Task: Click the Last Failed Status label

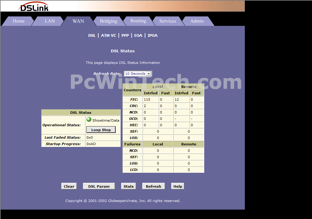Action: click(x=63, y=137)
